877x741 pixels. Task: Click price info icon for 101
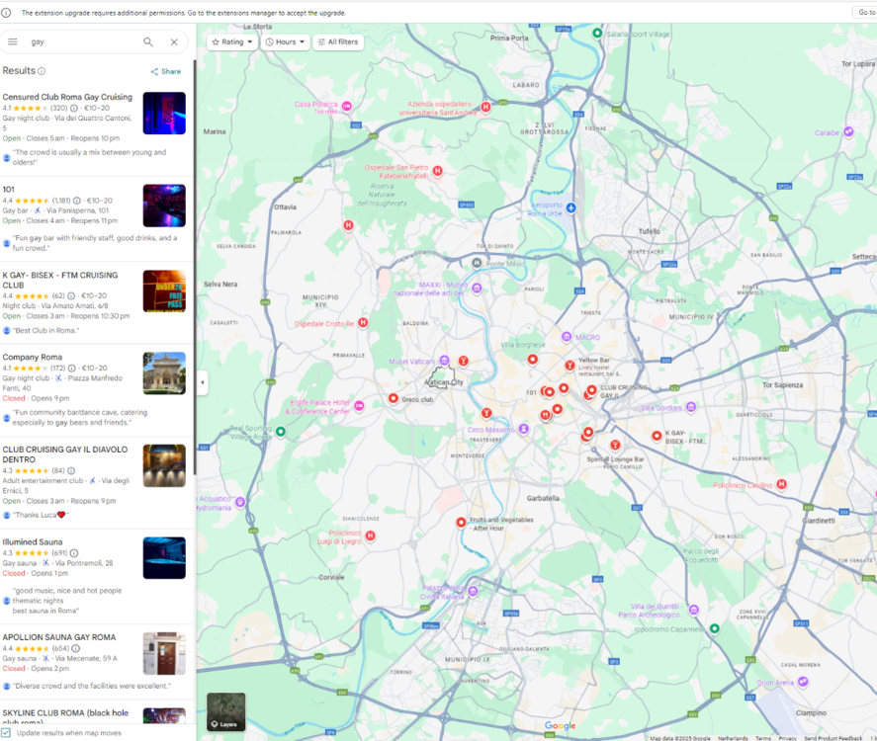pyautogui.click(x=76, y=201)
